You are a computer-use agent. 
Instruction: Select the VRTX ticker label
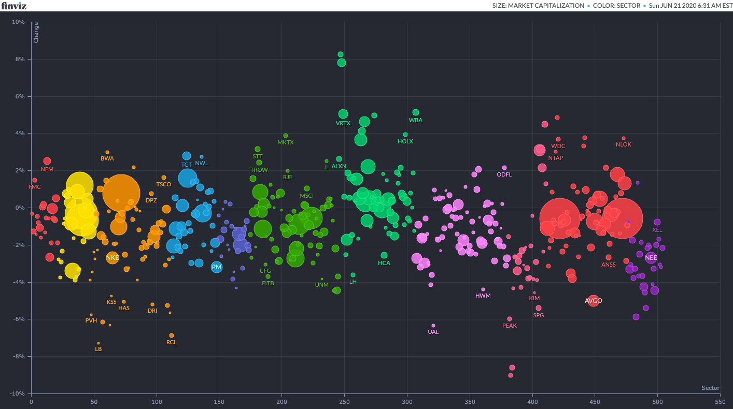(343, 123)
